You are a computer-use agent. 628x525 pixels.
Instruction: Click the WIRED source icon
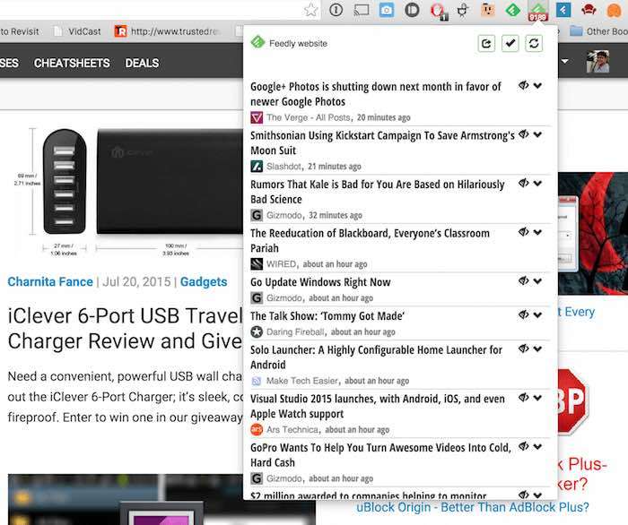point(257,264)
